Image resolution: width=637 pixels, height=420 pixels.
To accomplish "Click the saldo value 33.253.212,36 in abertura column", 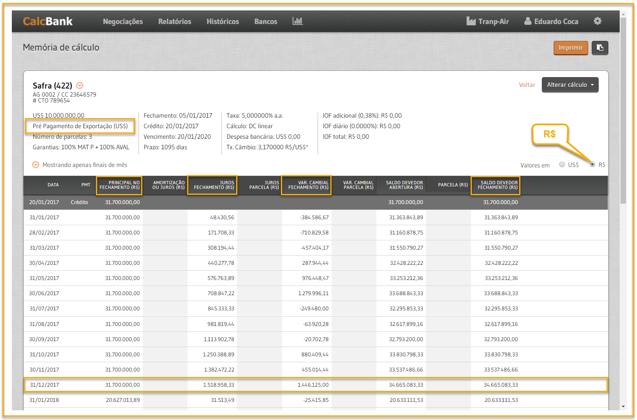I will pos(406,278).
